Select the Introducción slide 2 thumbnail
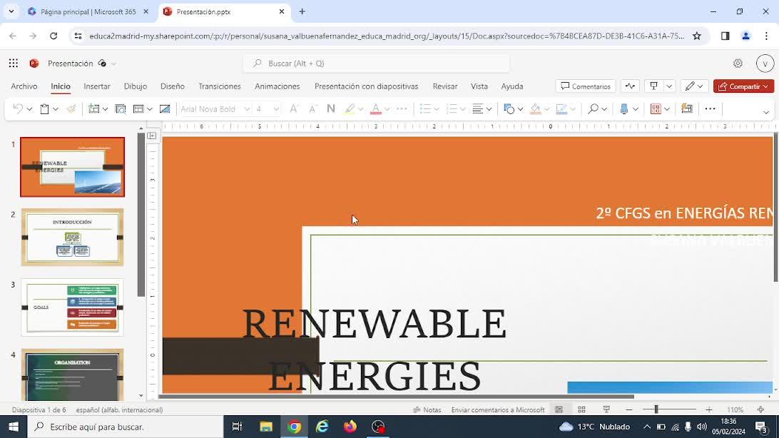Viewport: 779px width, 438px height. 72,237
